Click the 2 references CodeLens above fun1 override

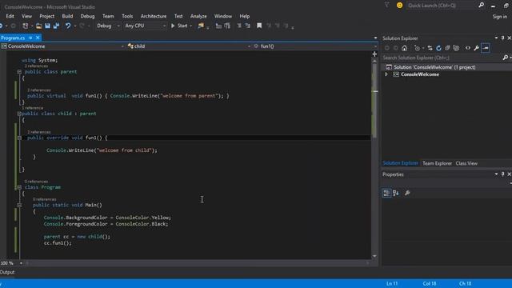coord(39,132)
